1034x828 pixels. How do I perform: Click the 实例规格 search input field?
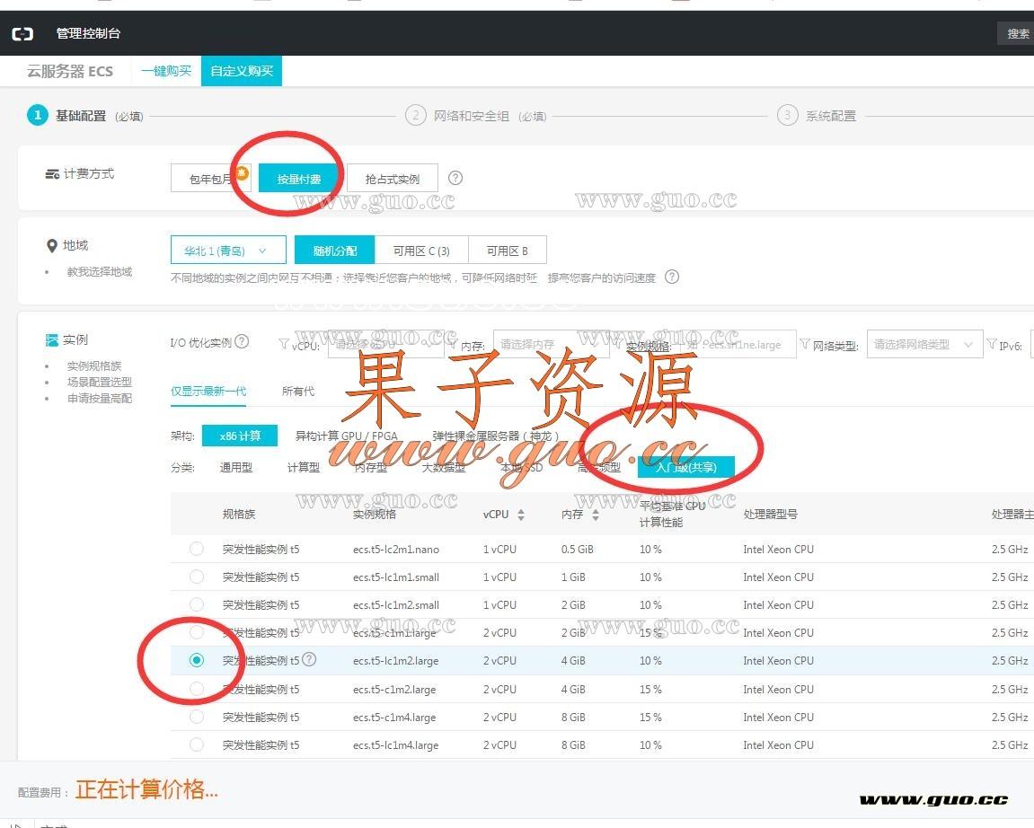pos(737,344)
